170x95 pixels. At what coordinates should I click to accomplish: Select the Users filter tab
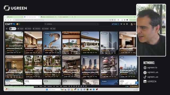pos(53,29)
